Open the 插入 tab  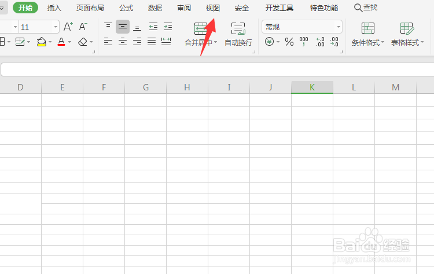(54, 8)
